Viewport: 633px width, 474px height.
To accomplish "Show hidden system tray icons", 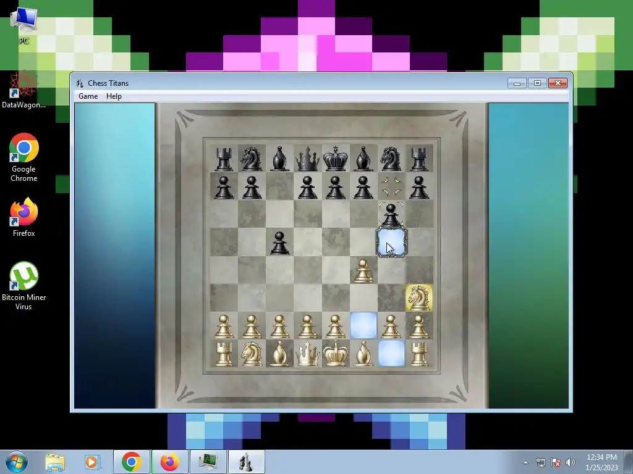I will [525, 462].
